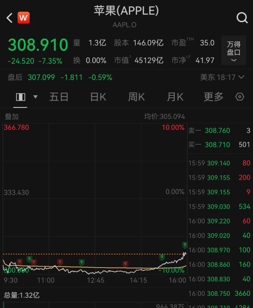The image size is (253, 308).
Task: Tap the 16:00 309.020 trade row
Action: [x=219, y=236]
